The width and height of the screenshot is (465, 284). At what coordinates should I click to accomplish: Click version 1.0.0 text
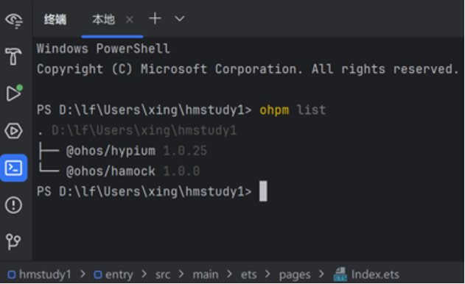(x=181, y=171)
